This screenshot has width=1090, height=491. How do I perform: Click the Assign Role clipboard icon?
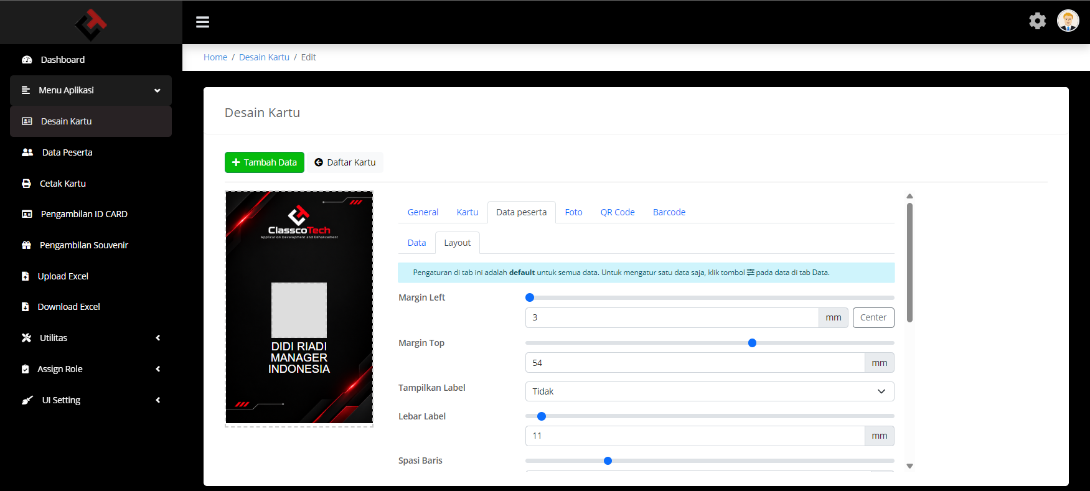click(x=26, y=369)
